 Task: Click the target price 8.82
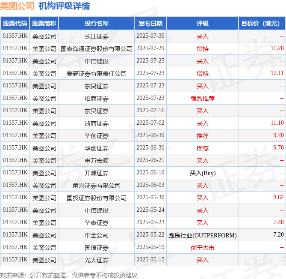[x=278, y=197]
